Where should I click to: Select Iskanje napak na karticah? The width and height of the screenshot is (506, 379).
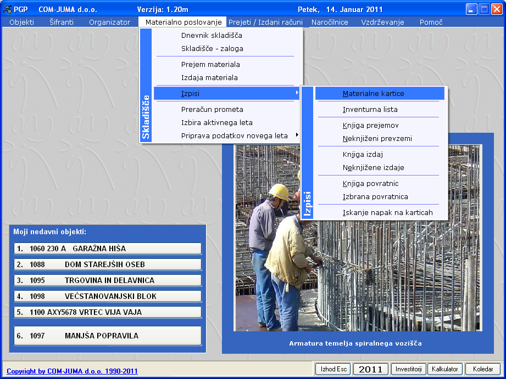click(387, 212)
